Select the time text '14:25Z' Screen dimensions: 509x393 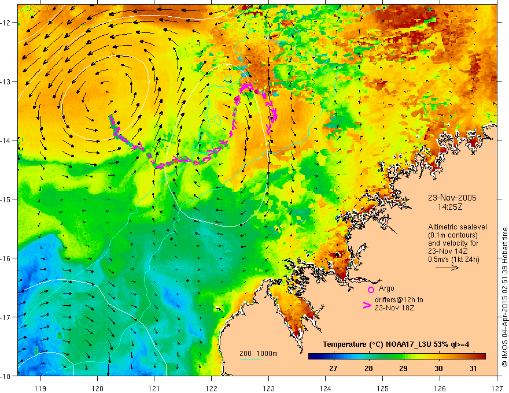[x=449, y=207]
